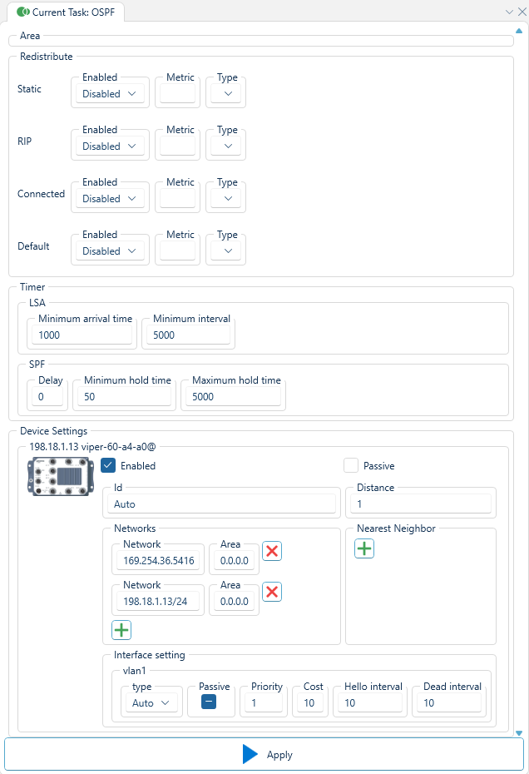Click the Hello interval input field
This screenshot has height=774, width=529.
(370, 703)
